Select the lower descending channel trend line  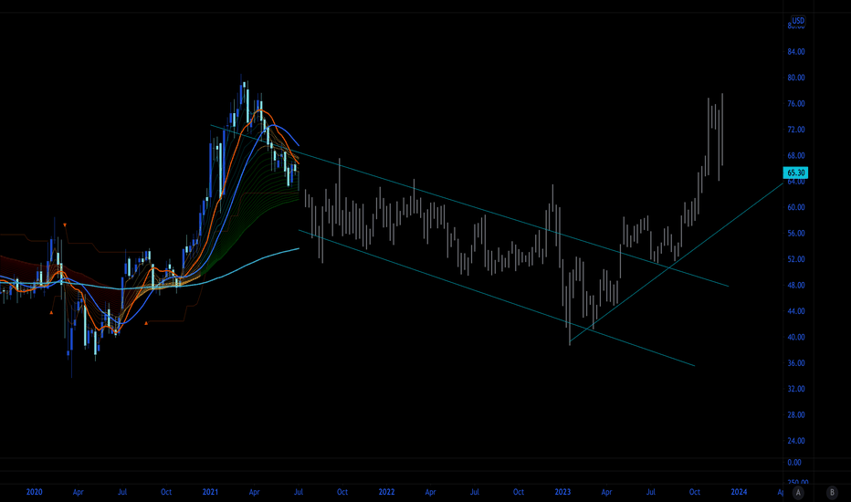click(x=497, y=298)
